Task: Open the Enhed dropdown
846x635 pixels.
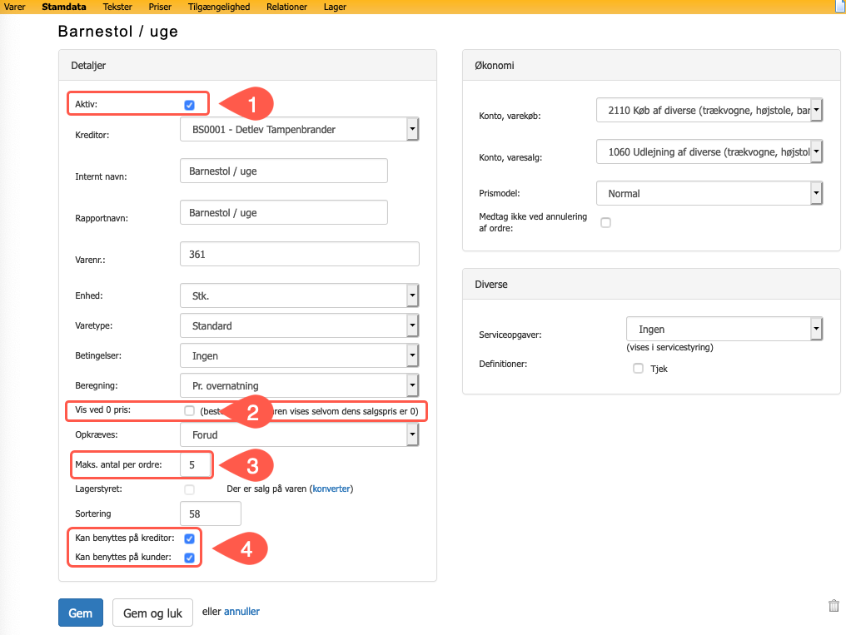Action: 300,295
